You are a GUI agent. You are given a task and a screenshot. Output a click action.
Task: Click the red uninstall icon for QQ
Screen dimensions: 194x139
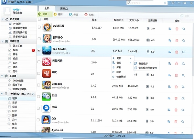tap(176, 121)
